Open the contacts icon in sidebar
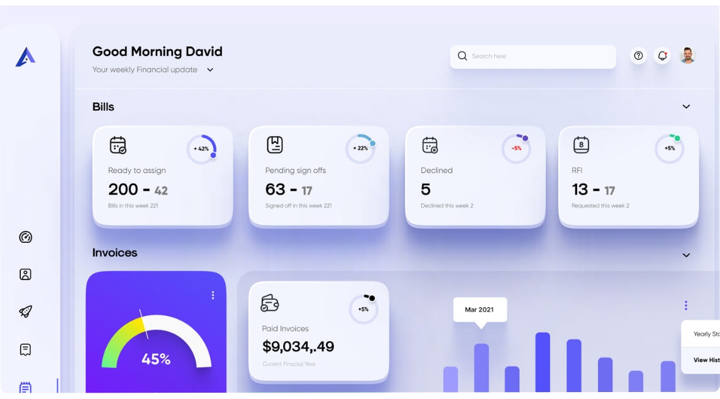The width and height of the screenshot is (720, 399). point(25,274)
